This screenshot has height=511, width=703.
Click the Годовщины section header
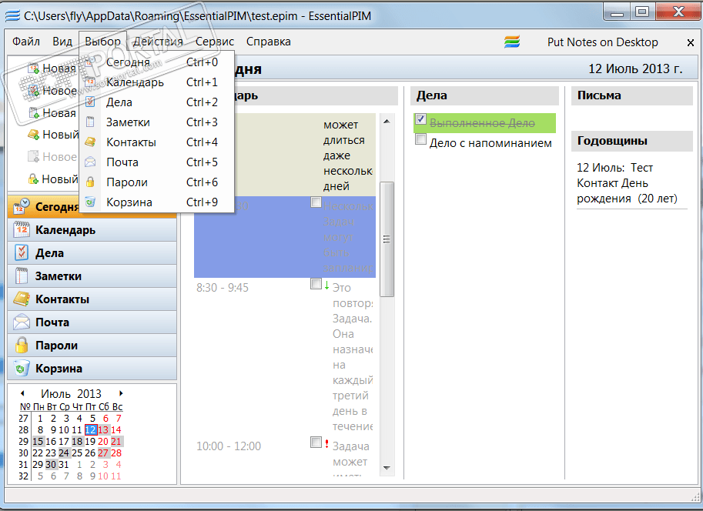click(x=632, y=141)
